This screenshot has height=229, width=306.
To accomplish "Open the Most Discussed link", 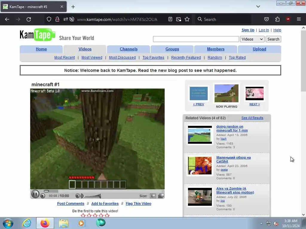I will click(x=122, y=58).
